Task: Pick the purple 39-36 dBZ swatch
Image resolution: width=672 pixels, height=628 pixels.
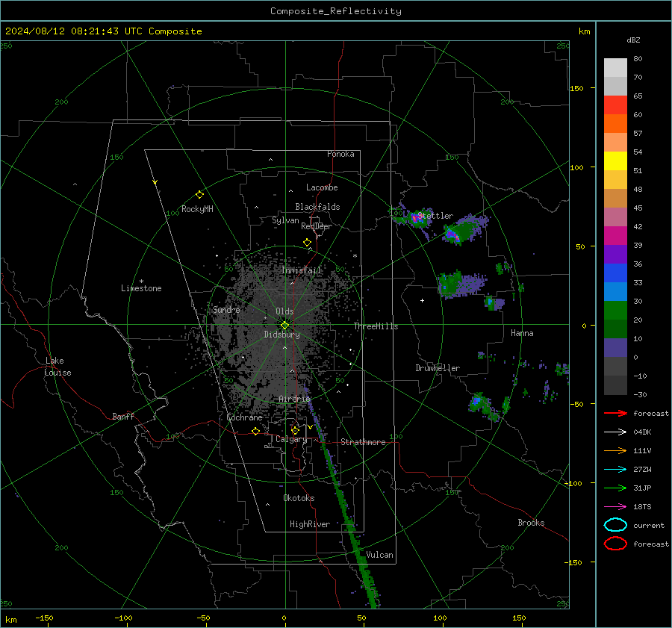Action: coord(615,255)
